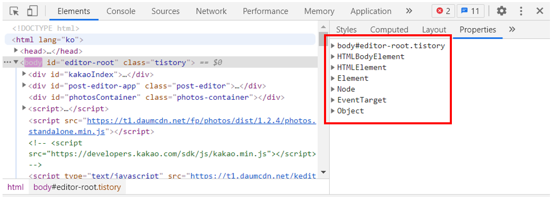Viewport: 552px width, 197px height.
Task: Click the three-dot actions beside body node
Action: [x=7, y=62]
